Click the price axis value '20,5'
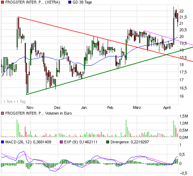This screenshot has width=193, height=176. click(x=183, y=30)
